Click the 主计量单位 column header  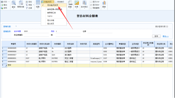click(x=109, y=44)
